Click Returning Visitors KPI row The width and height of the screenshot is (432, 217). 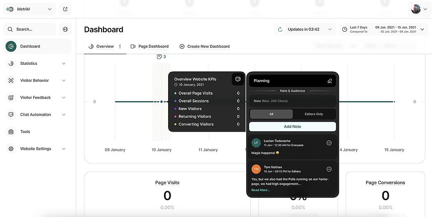pos(207,116)
